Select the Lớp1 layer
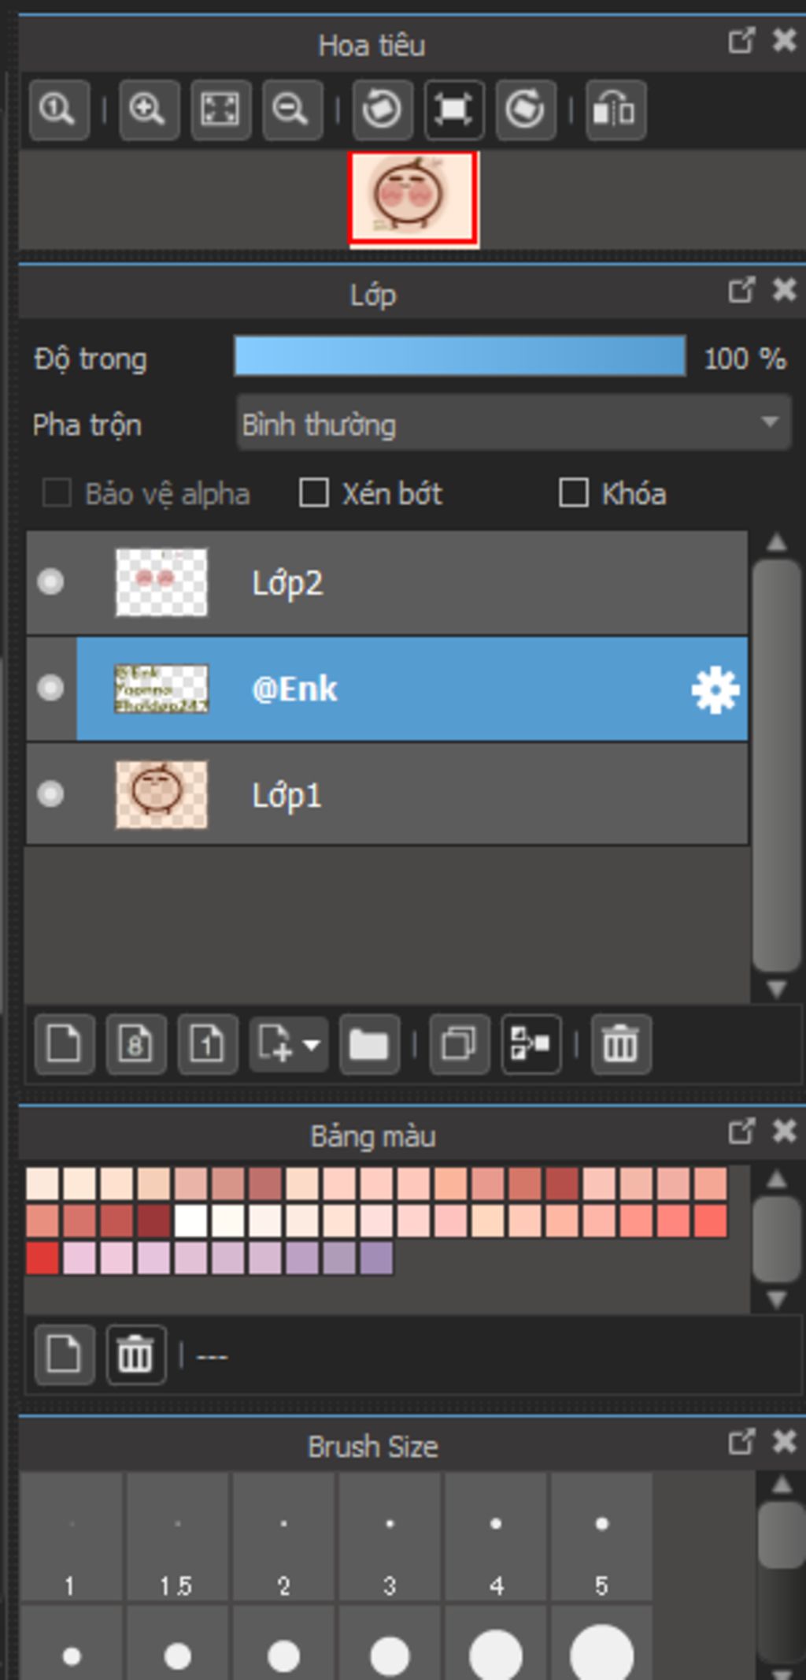 click(387, 794)
